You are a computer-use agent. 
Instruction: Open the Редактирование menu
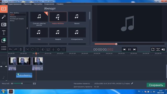[15, 4]
